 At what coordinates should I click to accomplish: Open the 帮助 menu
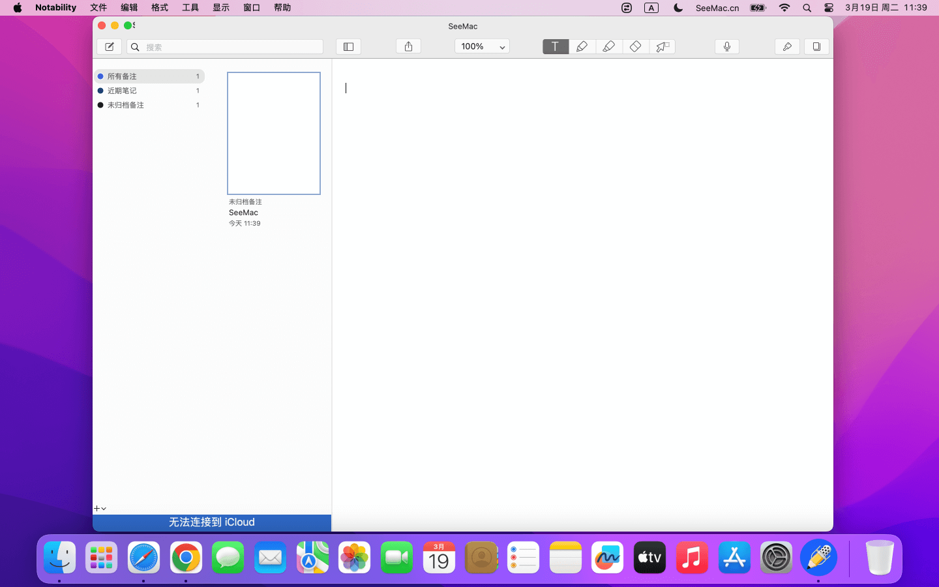pyautogui.click(x=282, y=8)
